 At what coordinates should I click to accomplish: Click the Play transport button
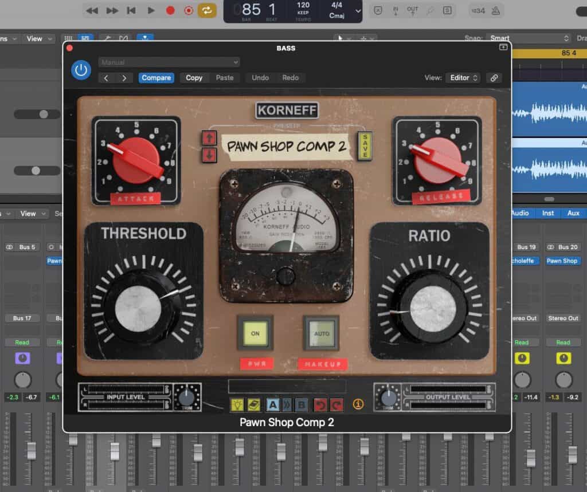tap(151, 10)
